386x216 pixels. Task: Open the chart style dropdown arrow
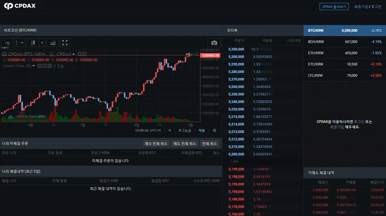click(x=42, y=43)
